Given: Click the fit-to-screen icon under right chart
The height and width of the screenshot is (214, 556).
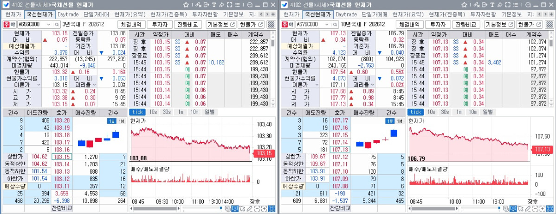Looking at the screenshot, I should click(x=550, y=208).
